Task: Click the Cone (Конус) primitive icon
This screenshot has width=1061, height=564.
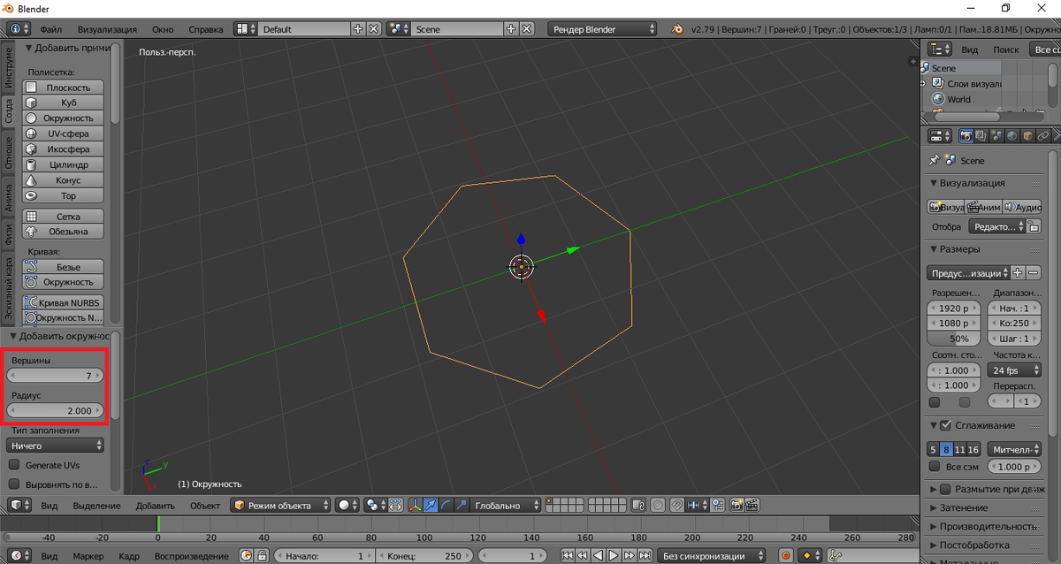Action: pyautogui.click(x=31, y=180)
